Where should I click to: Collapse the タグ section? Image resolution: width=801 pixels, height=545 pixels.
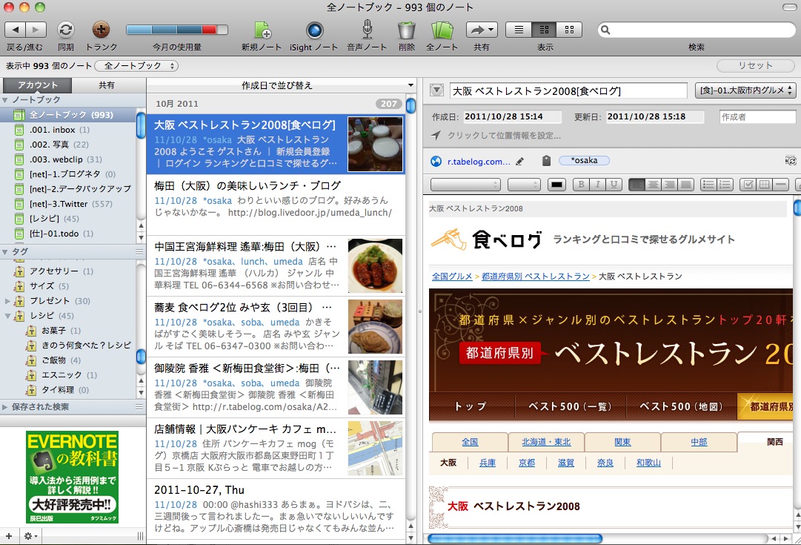coord(5,252)
